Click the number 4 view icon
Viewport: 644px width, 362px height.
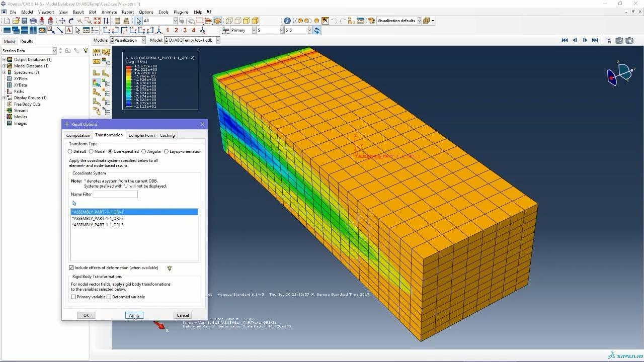(194, 30)
